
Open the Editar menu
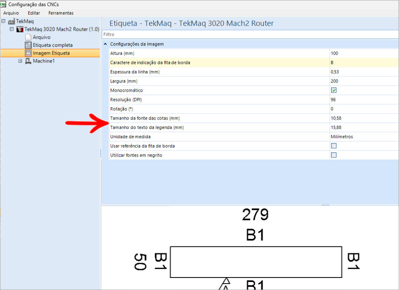pos(34,13)
